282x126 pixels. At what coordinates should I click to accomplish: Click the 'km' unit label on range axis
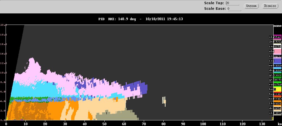click(279, 124)
